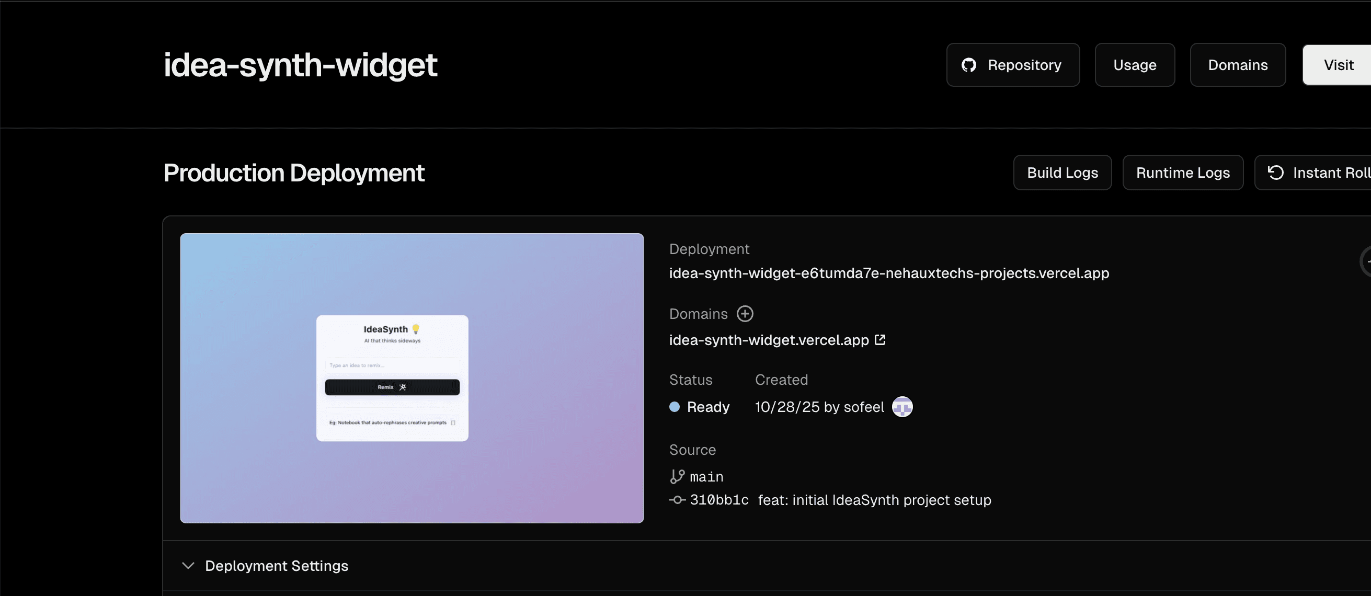
Task: Open the idea-synth-widget.vercel.app domain link
Action: pos(769,340)
